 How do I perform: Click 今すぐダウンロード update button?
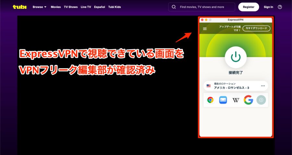coord(256,28)
